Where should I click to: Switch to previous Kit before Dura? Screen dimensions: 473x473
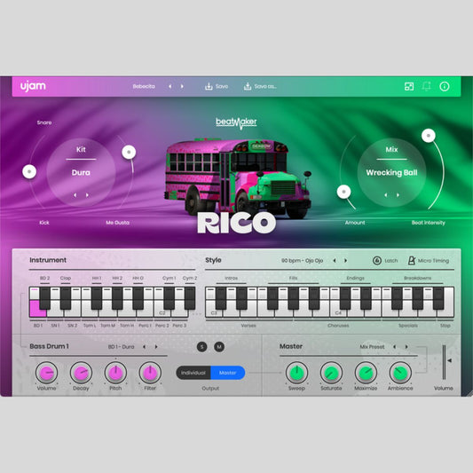point(75,195)
